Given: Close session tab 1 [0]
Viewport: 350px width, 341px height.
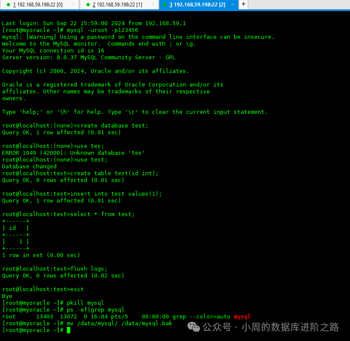Looking at the screenshot, I should tap(73, 4).
